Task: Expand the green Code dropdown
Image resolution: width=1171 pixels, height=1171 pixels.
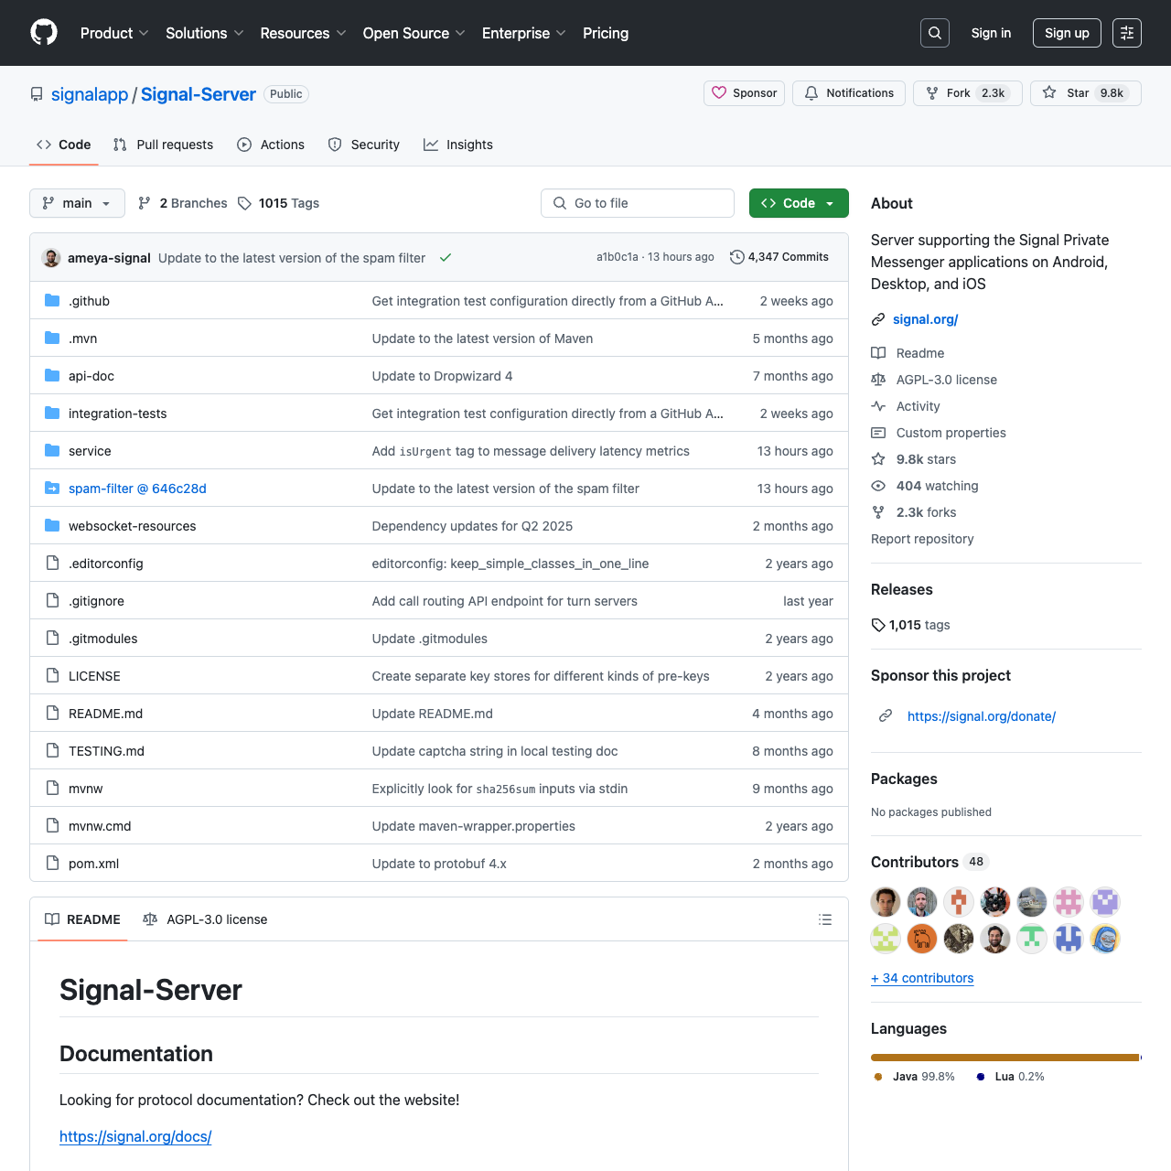Action: coord(799,203)
